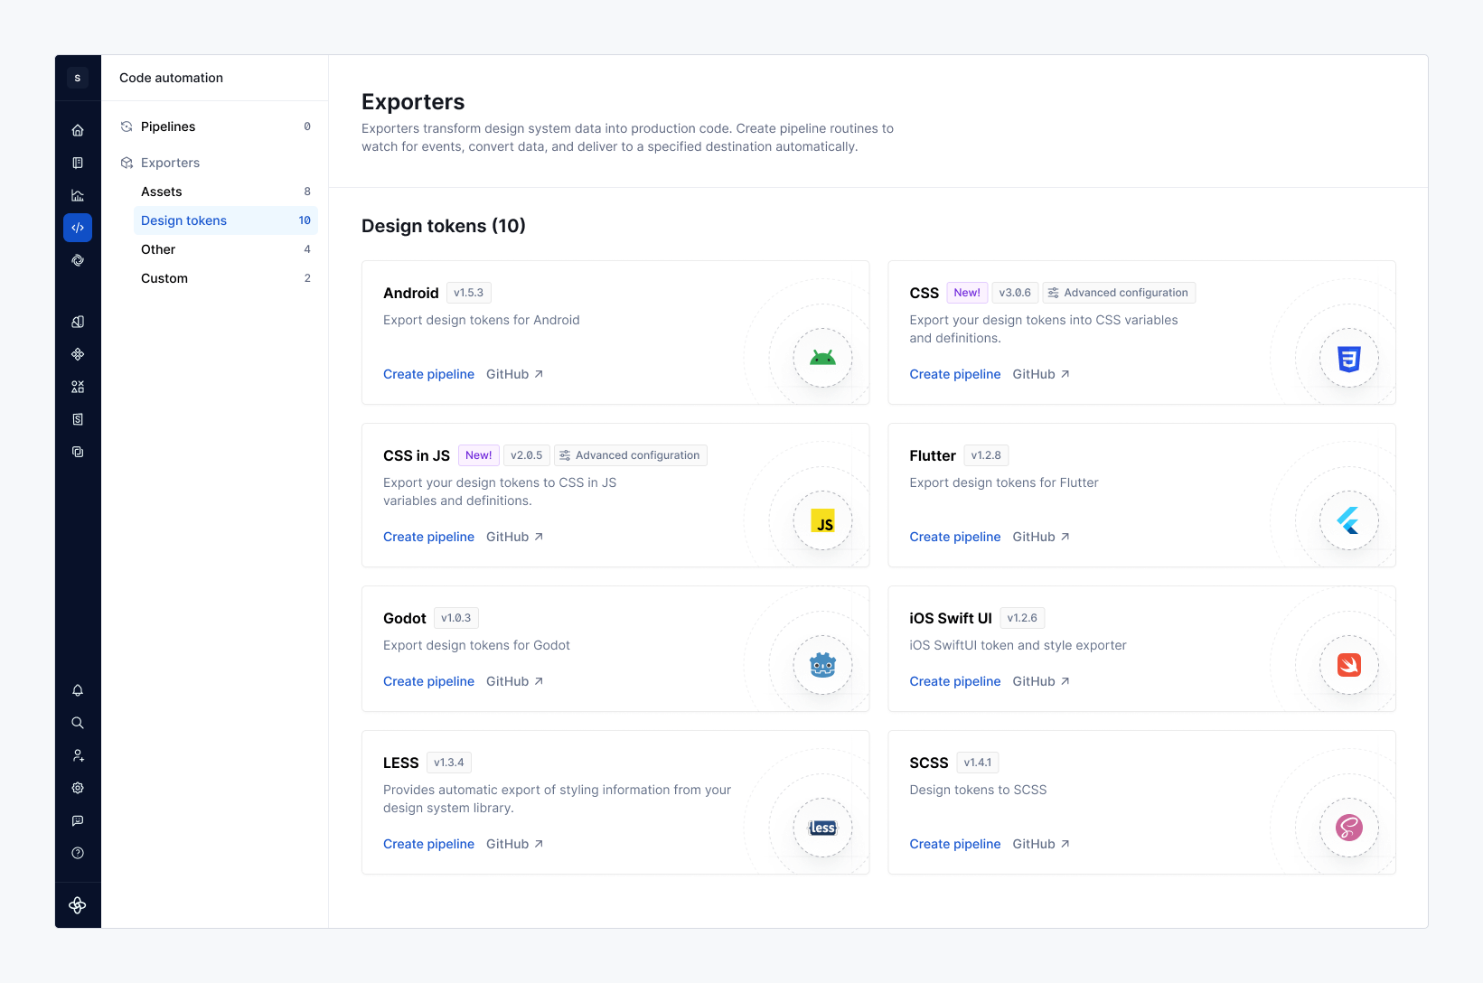
Task: Open the components diamond icon
Action: pyautogui.click(x=78, y=354)
